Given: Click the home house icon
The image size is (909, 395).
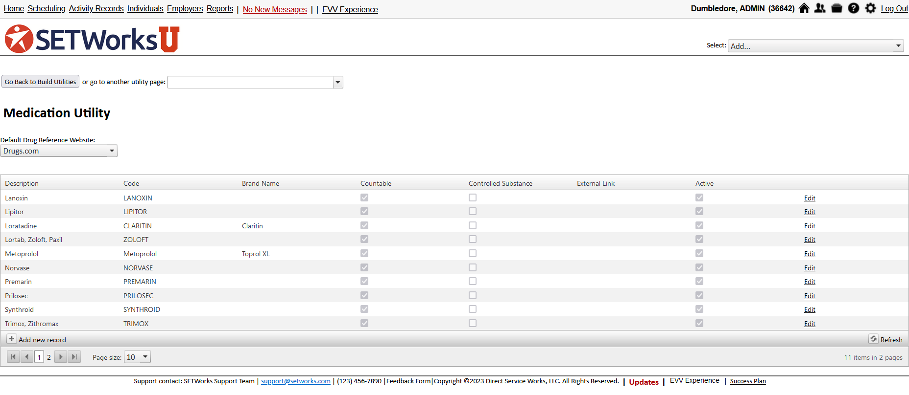Looking at the screenshot, I should pos(804,8).
